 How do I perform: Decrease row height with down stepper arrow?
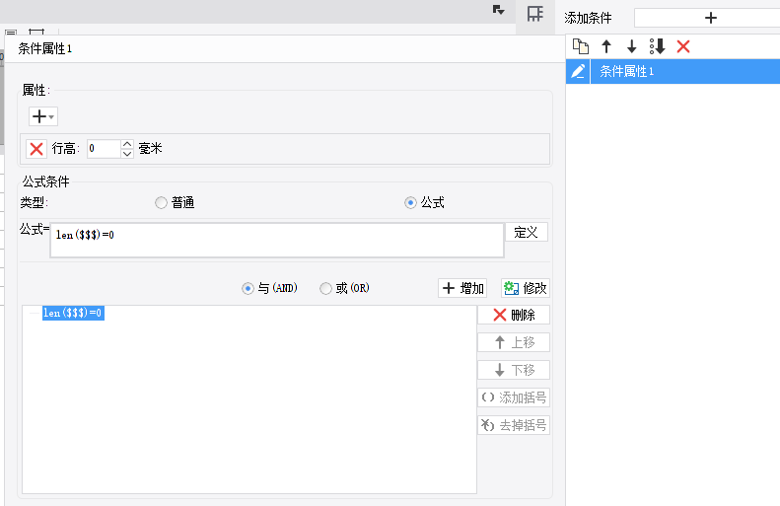127,154
